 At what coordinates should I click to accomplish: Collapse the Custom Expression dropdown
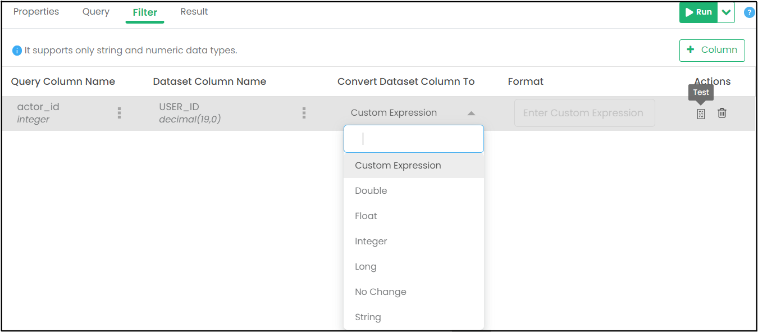tap(471, 113)
